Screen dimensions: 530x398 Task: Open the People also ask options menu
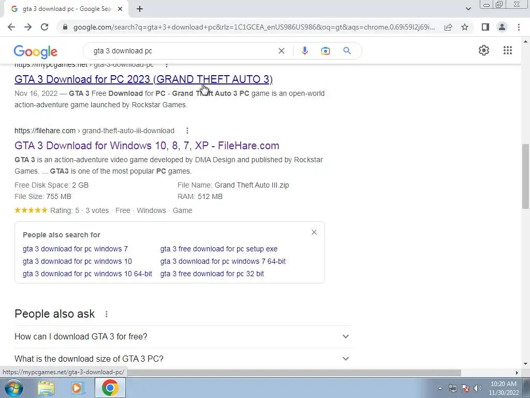pos(107,314)
